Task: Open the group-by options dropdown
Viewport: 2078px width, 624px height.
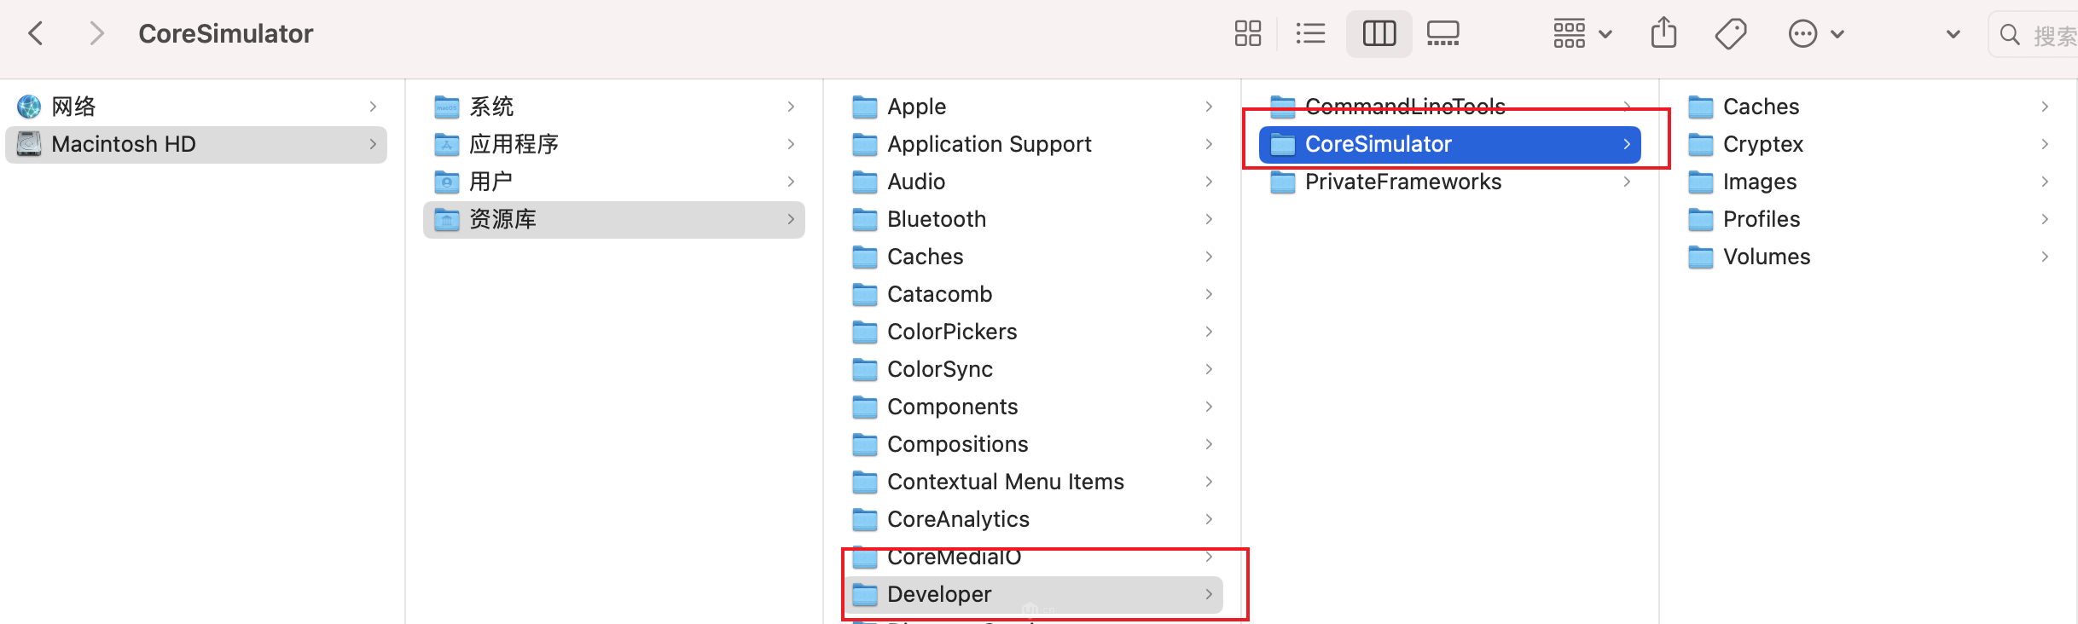Action: [1582, 34]
